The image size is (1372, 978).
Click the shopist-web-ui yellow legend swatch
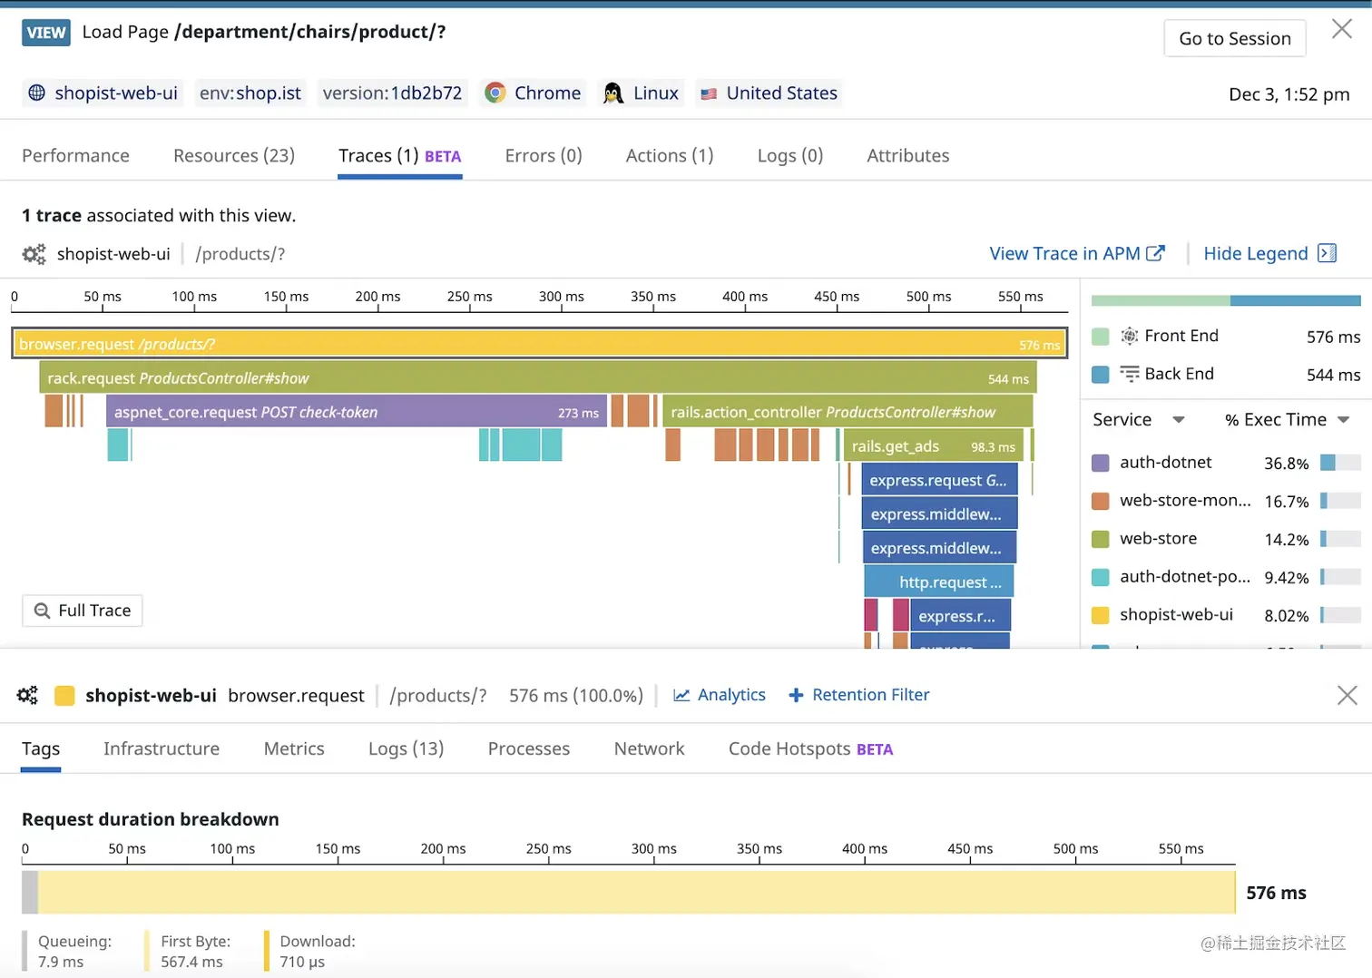pos(1101,615)
